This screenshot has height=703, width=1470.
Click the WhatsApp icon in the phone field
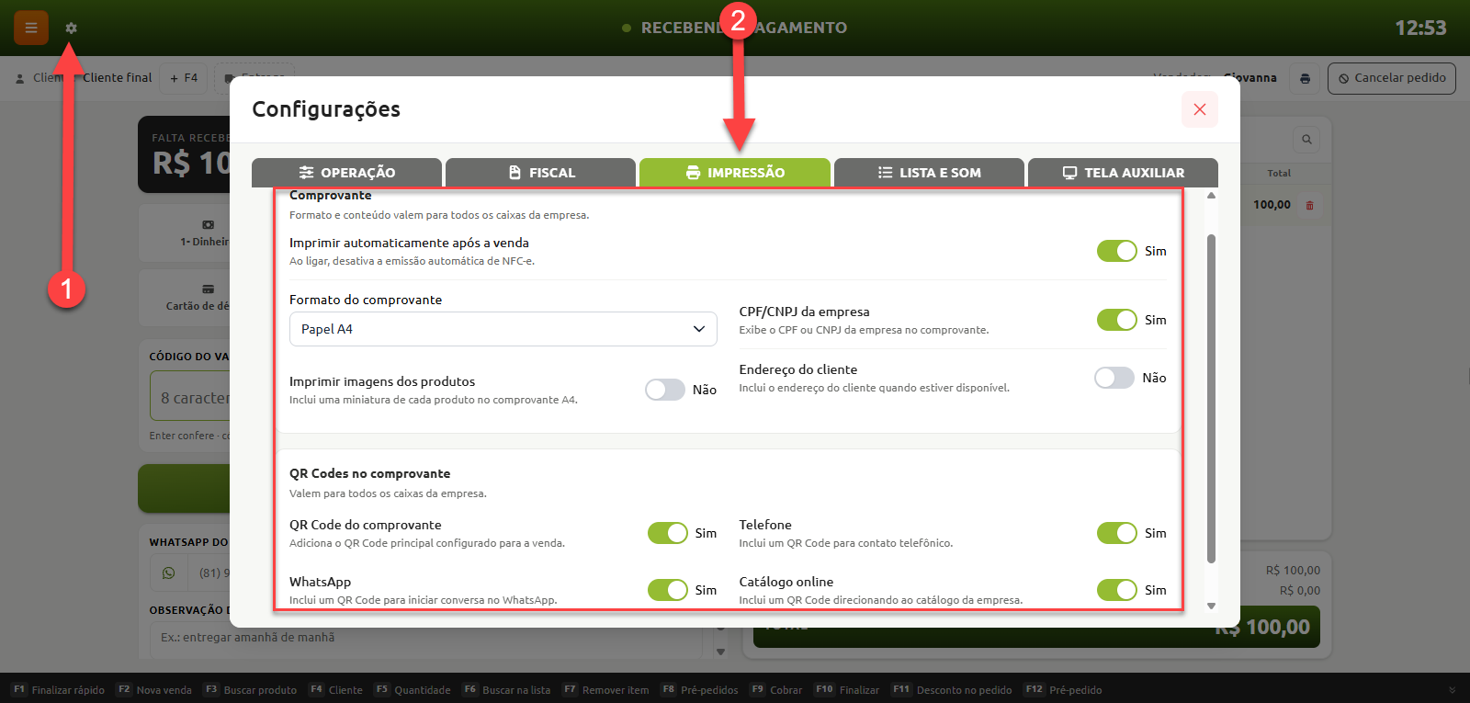[168, 573]
